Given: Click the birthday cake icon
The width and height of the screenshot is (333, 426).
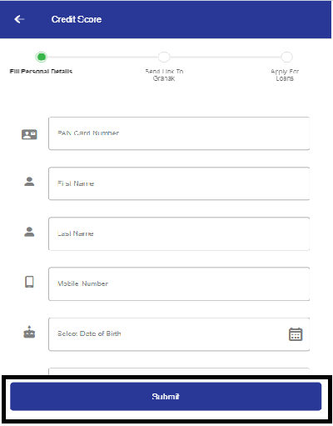Looking at the screenshot, I should coord(29,332).
